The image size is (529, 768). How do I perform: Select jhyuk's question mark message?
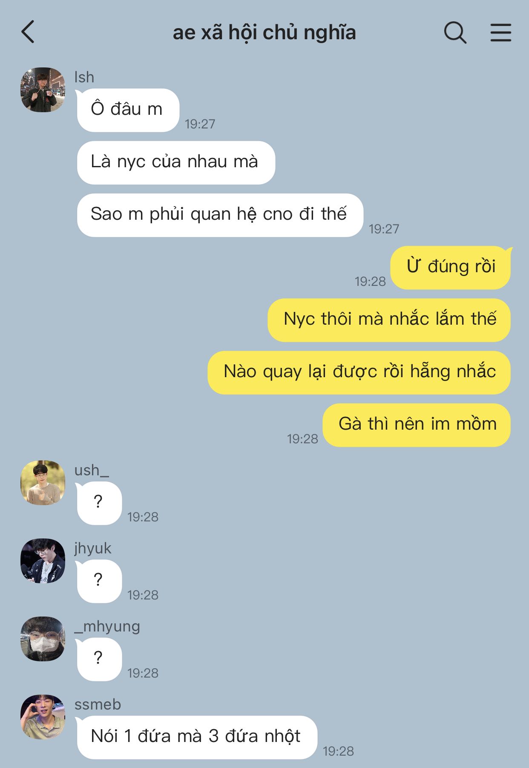coord(99,581)
